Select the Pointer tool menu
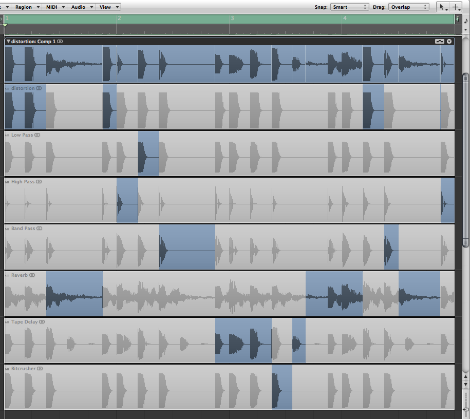The height and width of the screenshot is (419, 470). pos(443,7)
